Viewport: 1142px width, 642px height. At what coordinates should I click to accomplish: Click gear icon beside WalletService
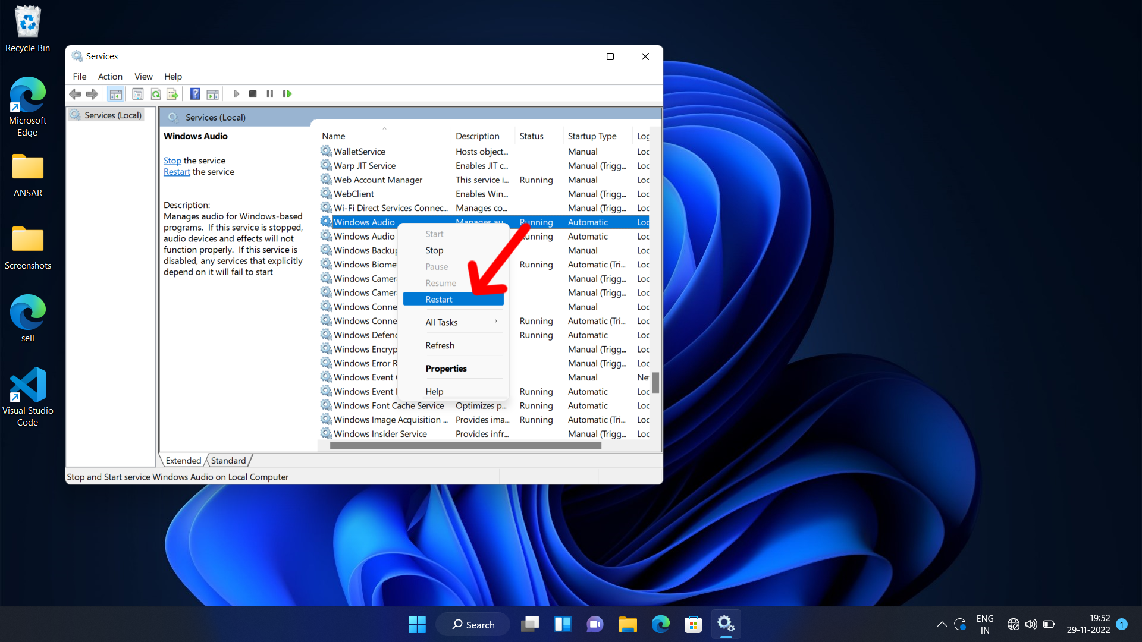326,151
